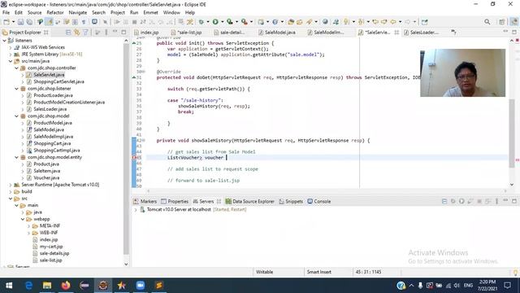Open the File menu
Image resolution: width=520 pixels, height=293 pixels.
(6, 13)
